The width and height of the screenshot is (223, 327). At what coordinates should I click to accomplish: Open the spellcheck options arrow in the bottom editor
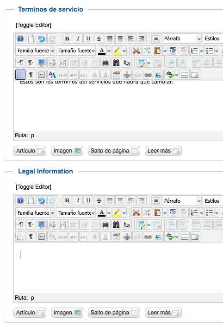coord(177,237)
